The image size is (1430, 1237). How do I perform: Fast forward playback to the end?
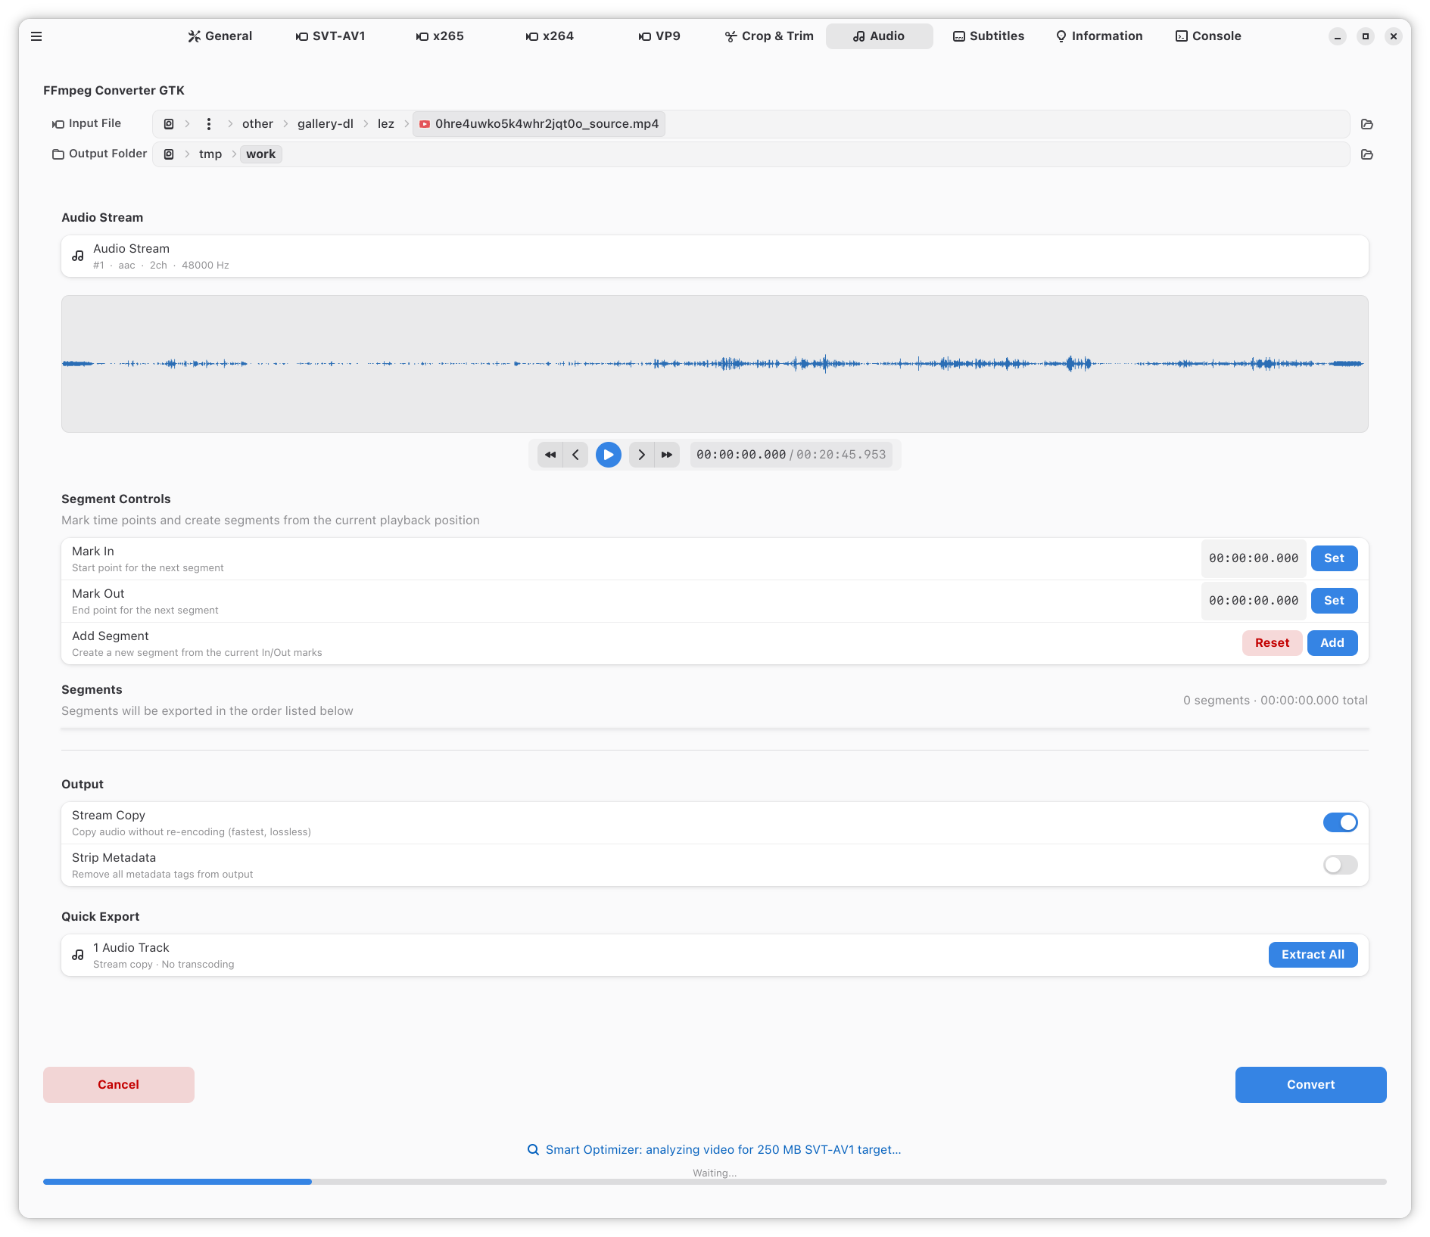[x=667, y=455]
